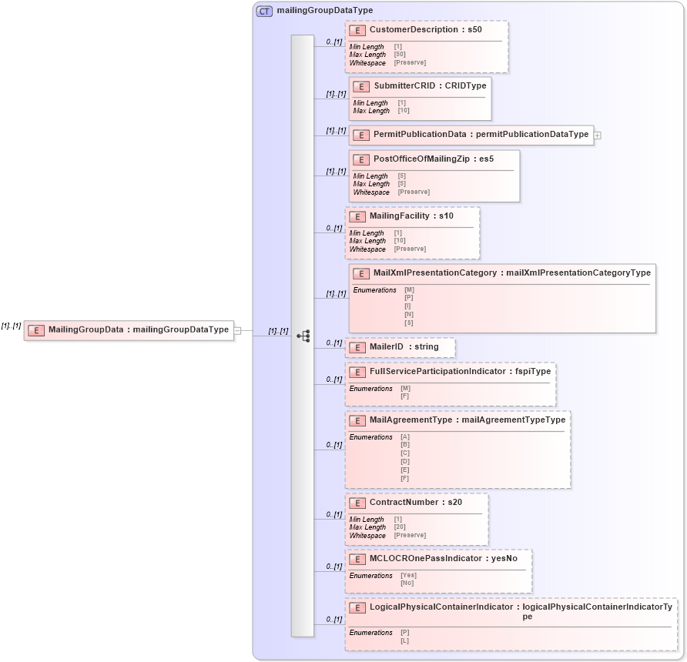Select the [P] enumeration in LogicalPhysicalContainerIndicator
Image resolution: width=687 pixels, height=662 pixels.
[x=407, y=632]
